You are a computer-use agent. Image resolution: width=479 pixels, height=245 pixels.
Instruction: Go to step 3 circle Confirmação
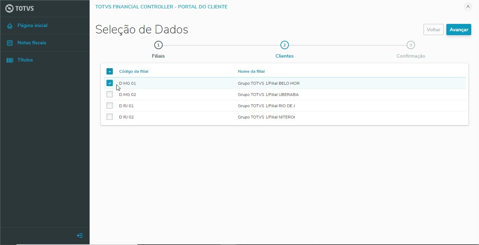coord(411,45)
